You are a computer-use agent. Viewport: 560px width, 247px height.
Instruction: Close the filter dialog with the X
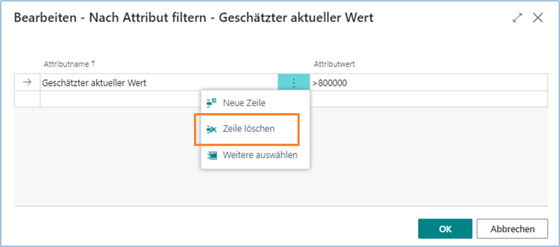coord(538,18)
